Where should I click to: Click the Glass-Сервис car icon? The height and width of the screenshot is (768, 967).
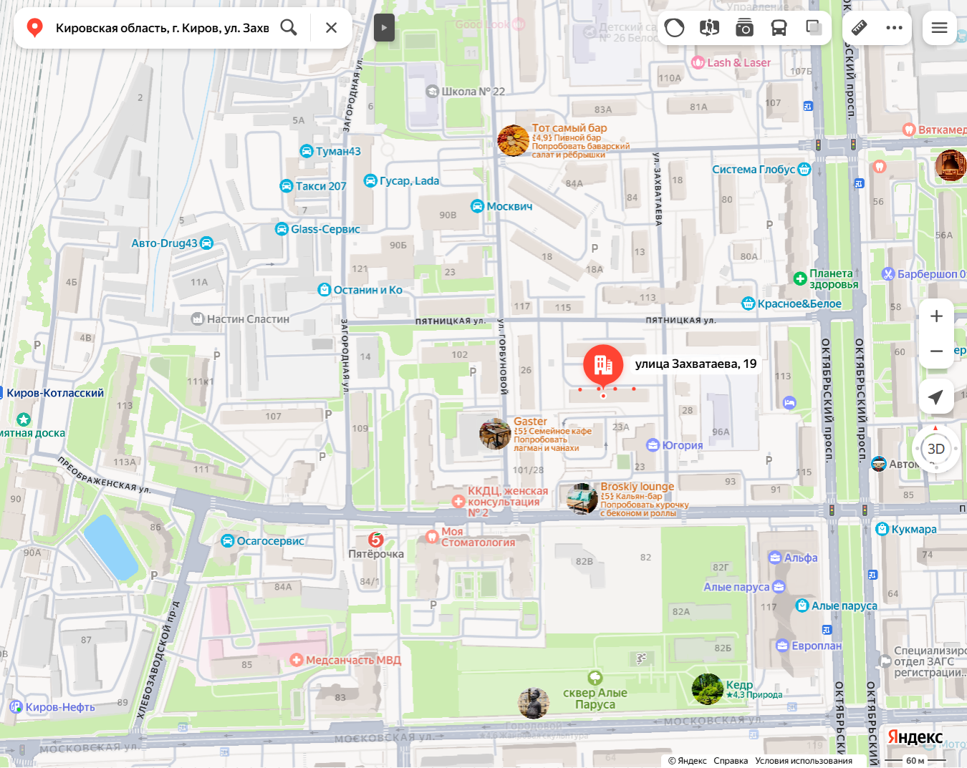pos(282,229)
